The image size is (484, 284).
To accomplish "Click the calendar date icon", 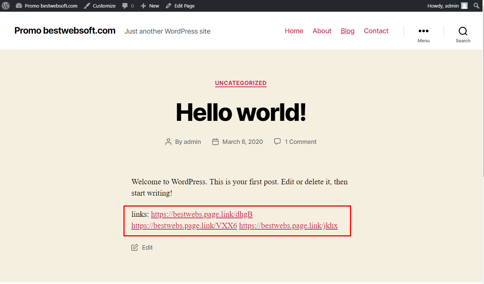I will coord(216,142).
